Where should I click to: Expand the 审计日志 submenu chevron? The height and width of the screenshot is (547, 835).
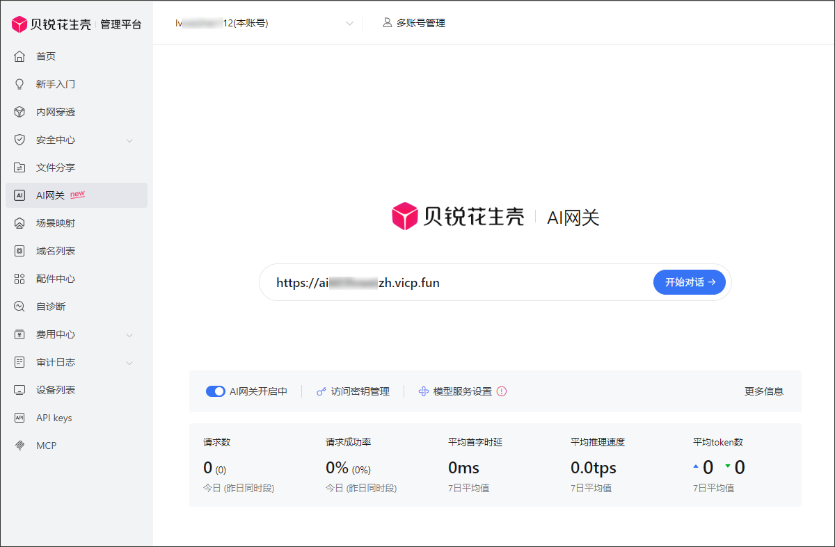coord(129,363)
